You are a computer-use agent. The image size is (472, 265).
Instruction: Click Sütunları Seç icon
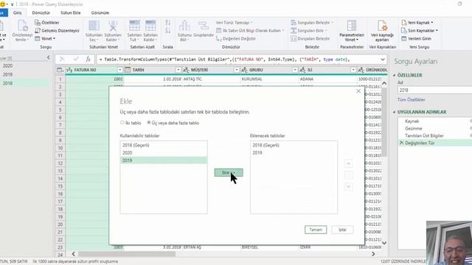click(94, 26)
